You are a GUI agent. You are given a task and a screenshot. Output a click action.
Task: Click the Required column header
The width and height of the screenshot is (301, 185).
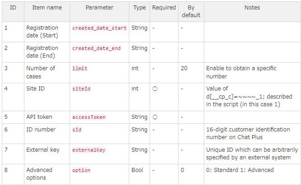[164, 8]
